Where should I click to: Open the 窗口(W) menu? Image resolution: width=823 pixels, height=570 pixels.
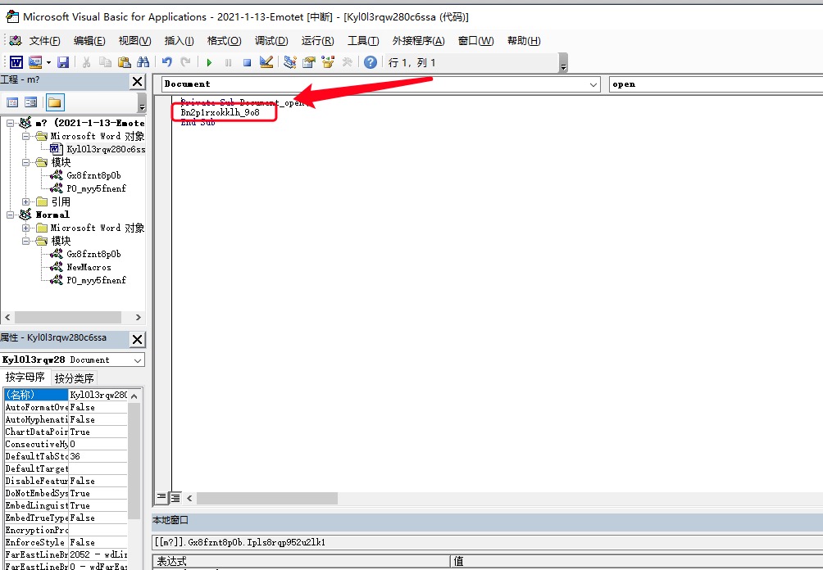coord(475,41)
